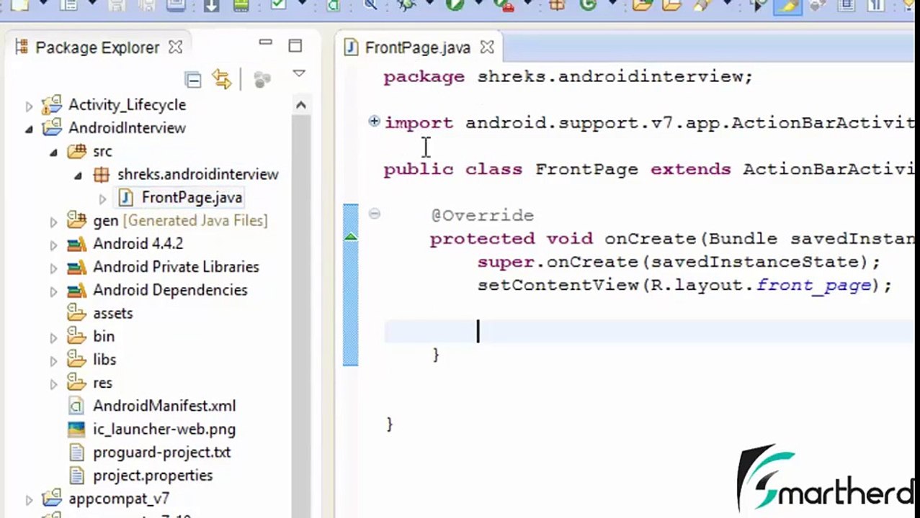The width and height of the screenshot is (920, 518).
Task: Select the assets folder
Action: point(112,313)
